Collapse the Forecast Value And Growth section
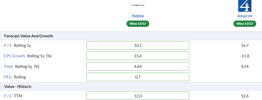This screenshot has height=100, width=262. click(131, 36)
